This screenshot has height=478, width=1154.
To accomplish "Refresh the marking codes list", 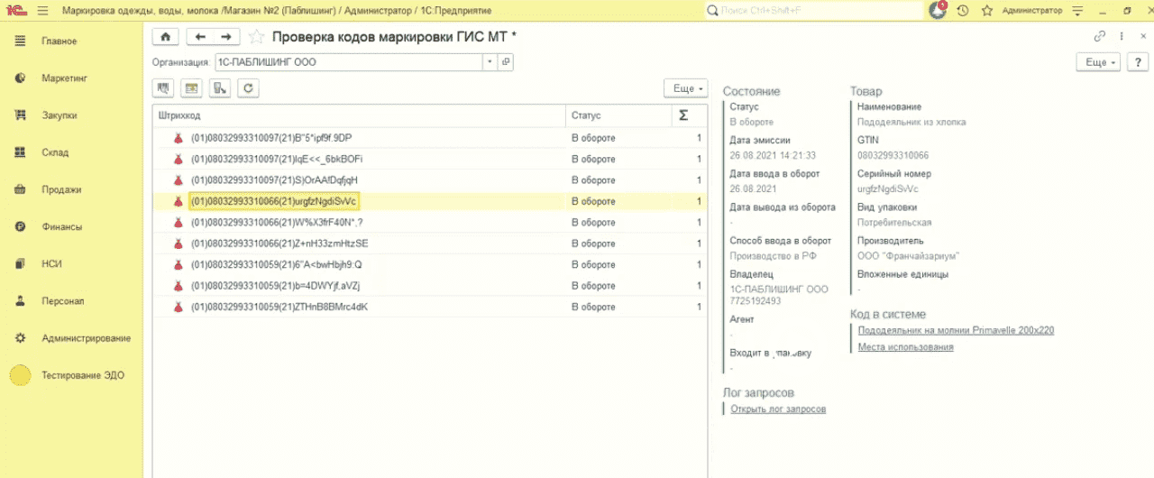I will pos(247,87).
